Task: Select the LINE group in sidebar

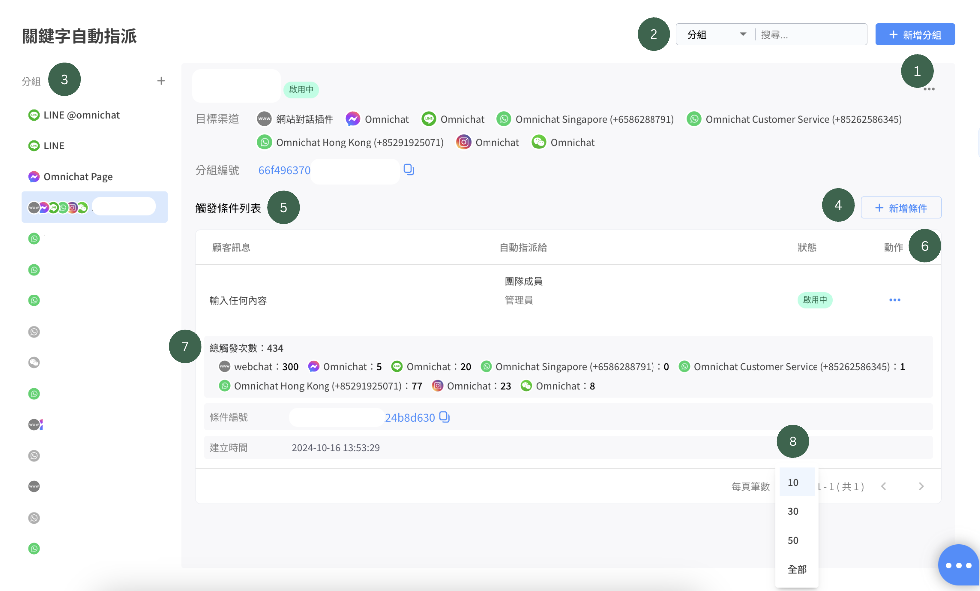Action: (54, 146)
